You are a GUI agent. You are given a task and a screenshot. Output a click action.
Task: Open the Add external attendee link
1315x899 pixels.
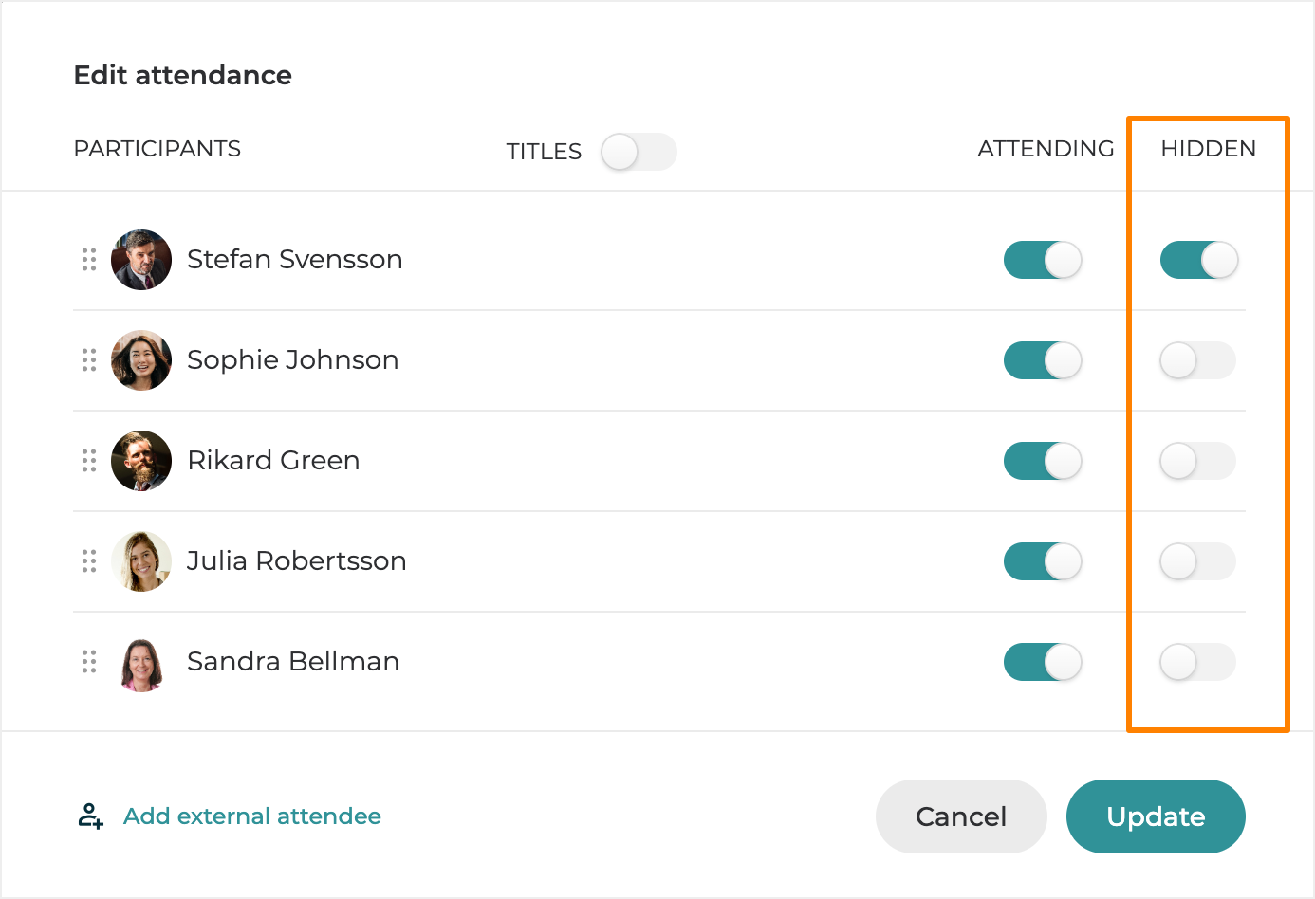pos(252,816)
